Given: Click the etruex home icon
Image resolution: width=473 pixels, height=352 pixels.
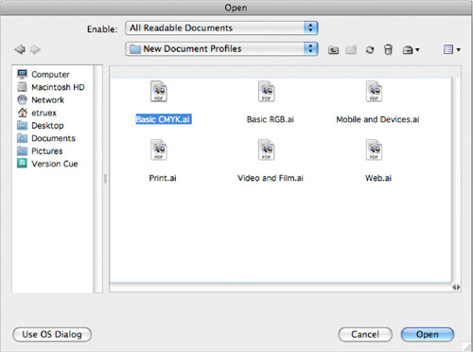Looking at the screenshot, I should click(x=23, y=113).
